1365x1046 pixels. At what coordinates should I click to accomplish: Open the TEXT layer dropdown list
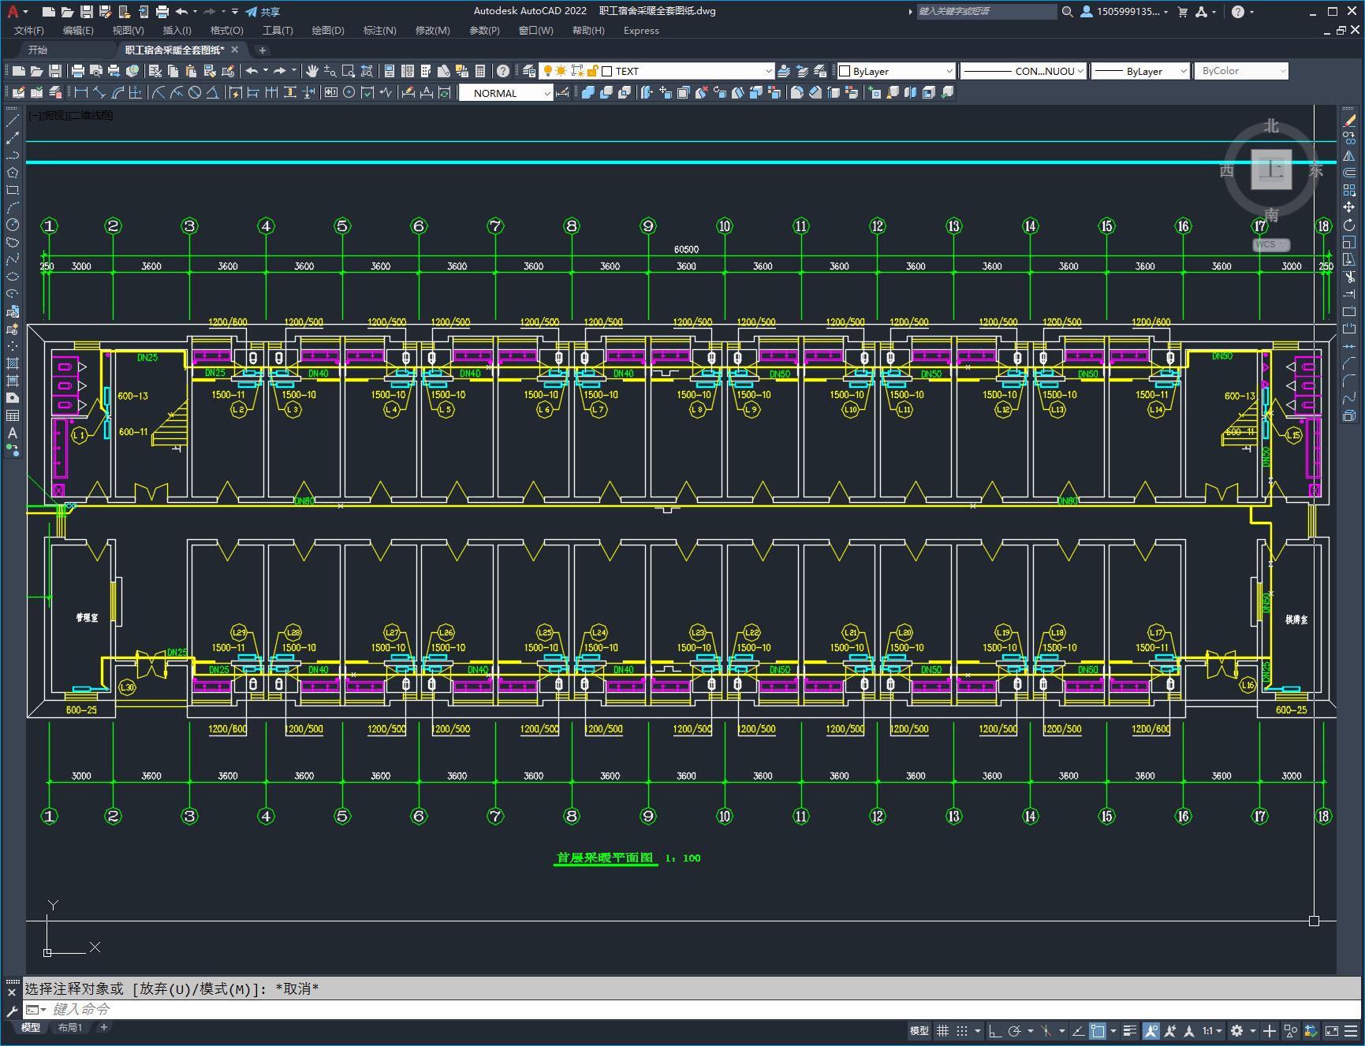coord(769,71)
